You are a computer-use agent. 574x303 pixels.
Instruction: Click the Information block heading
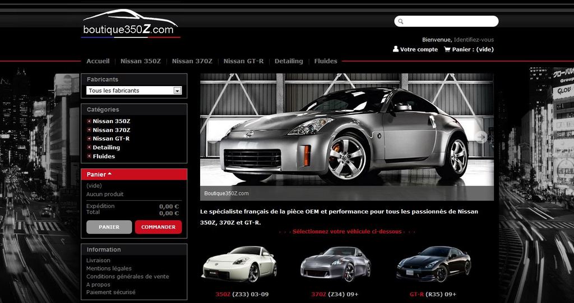pos(104,250)
